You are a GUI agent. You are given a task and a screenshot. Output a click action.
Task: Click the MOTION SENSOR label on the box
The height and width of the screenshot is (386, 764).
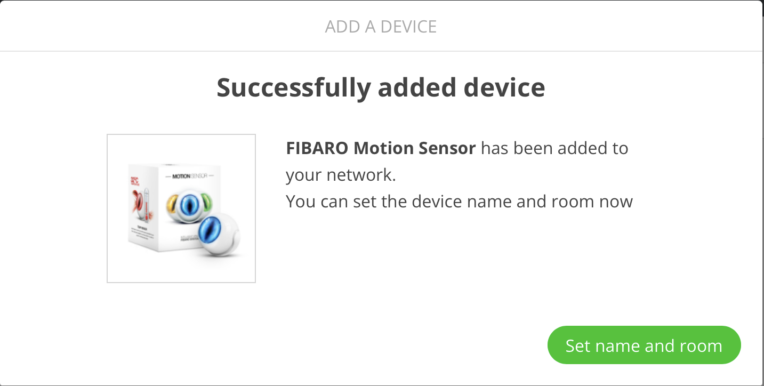[189, 175]
